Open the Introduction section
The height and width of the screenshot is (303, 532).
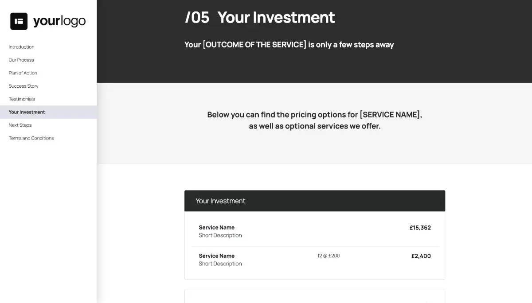pos(21,47)
